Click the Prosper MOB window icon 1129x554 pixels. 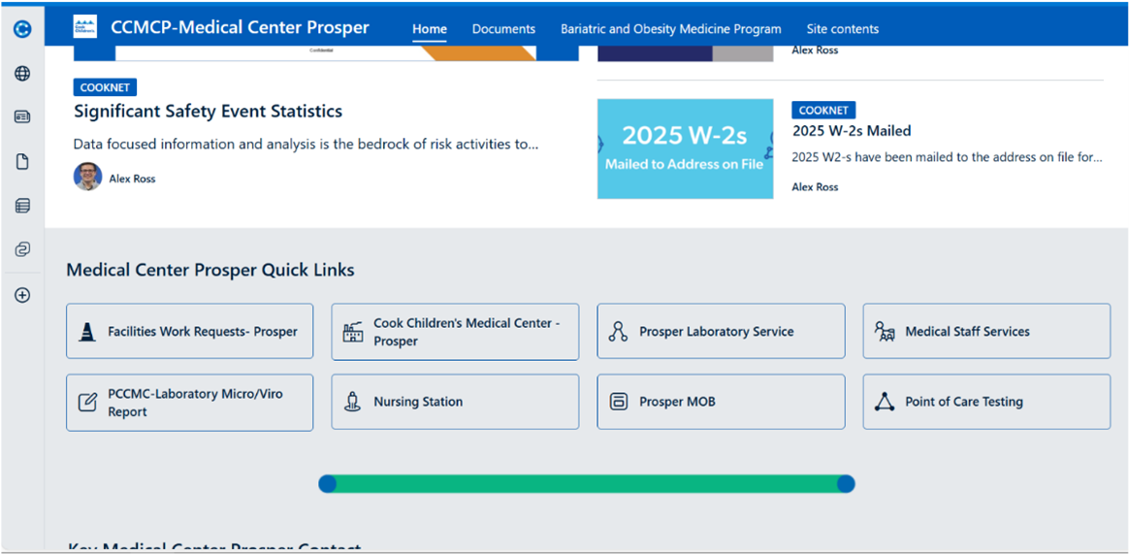coord(618,402)
